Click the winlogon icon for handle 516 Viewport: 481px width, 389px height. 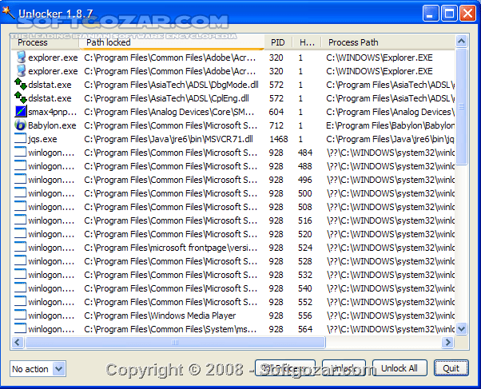pyautogui.click(x=21, y=220)
